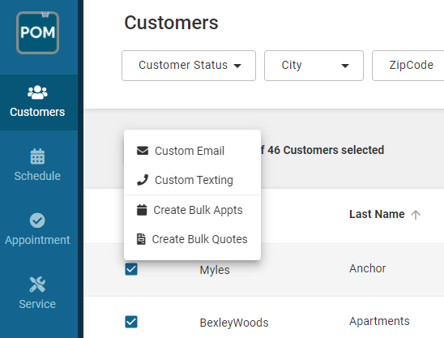Open the Service tools icon in sidebar
Viewport: 444px width, 338px height.
[x=37, y=285]
